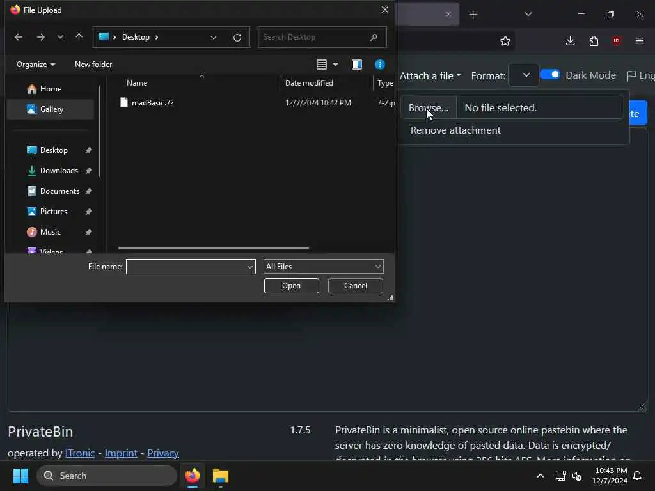Click the horizontal scrollbar in file list
This screenshot has height=491, width=655.
pos(214,248)
